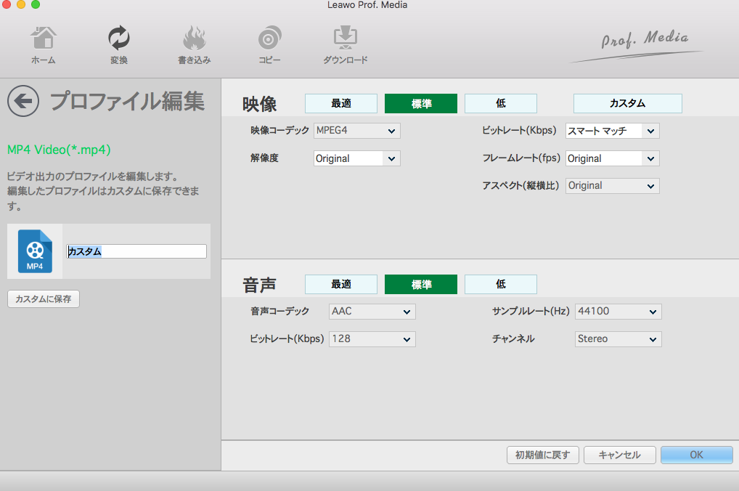
Task: Open the 映像コーデック codec dropdown
Action: (x=356, y=131)
